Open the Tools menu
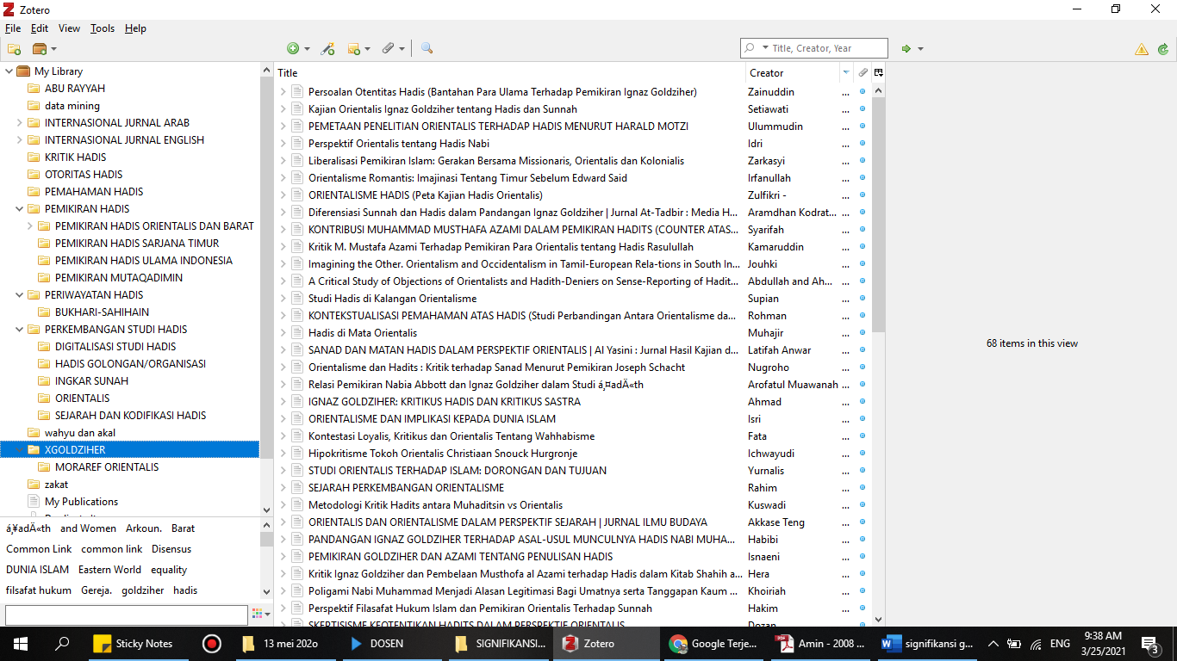This screenshot has height=661, width=1177. click(103, 28)
